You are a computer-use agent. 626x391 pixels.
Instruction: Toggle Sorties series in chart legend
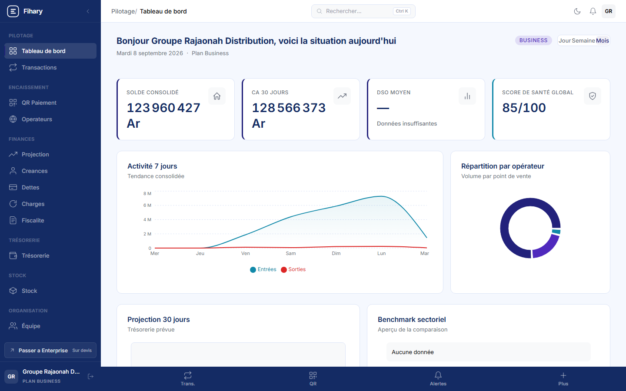[x=293, y=269]
